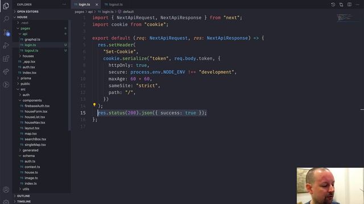Viewport: 364px width, 204px height.
Task: Open the Accounts icon in activity bar
Action: (x=6, y=190)
